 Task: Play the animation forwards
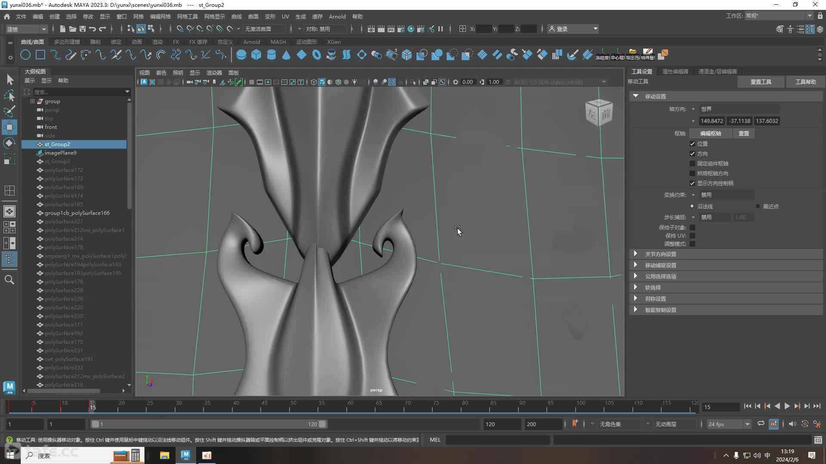[787, 406]
